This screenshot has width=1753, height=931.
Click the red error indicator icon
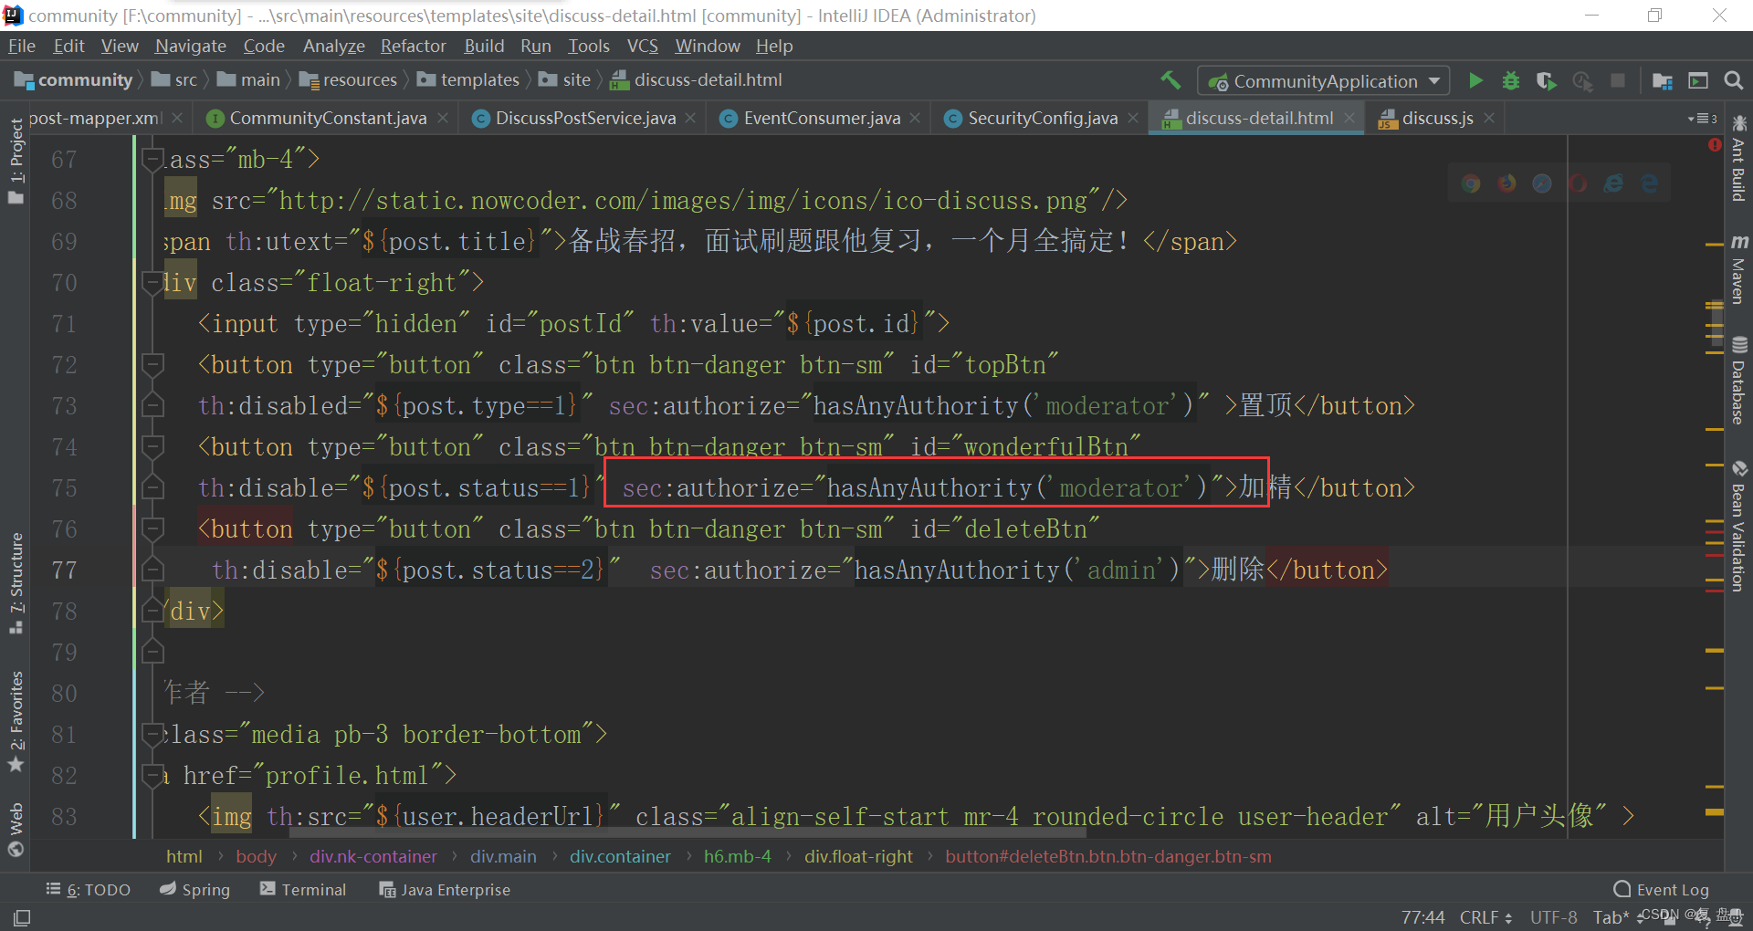[1715, 146]
